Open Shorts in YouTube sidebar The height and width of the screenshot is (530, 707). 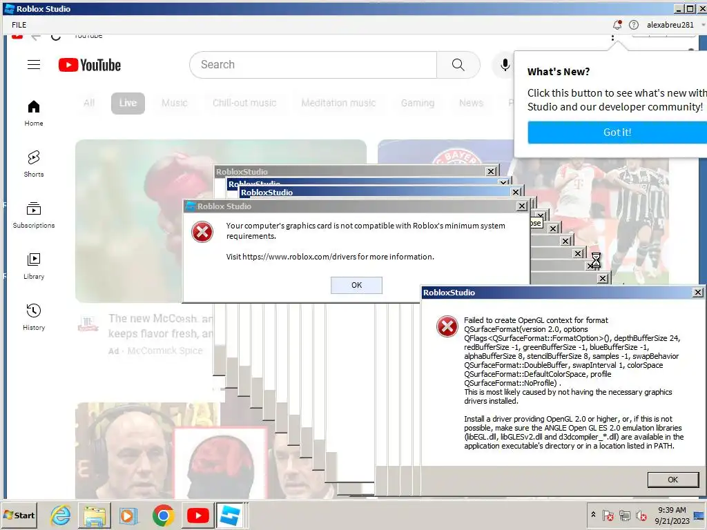[34, 164]
